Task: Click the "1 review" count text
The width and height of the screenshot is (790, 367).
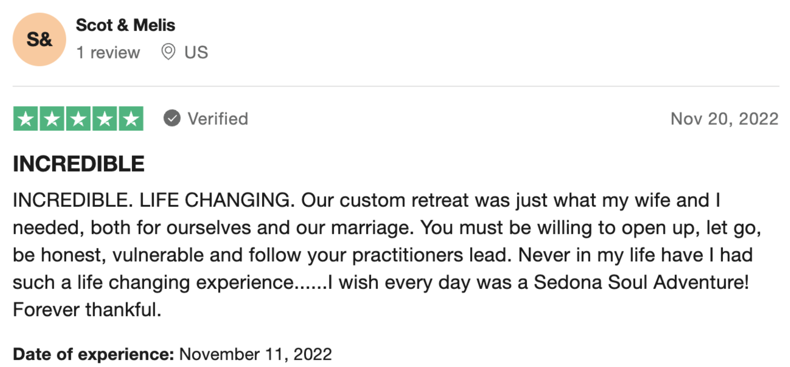Action: [108, 52]
